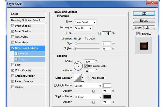Enable the Outer Glow checkbox
The width and height of the screenshot is (165, 107).
[13, 37]
